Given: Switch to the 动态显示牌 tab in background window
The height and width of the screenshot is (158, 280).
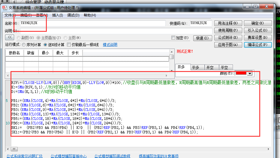Looking at the screenshot, I should pos(54,2).
